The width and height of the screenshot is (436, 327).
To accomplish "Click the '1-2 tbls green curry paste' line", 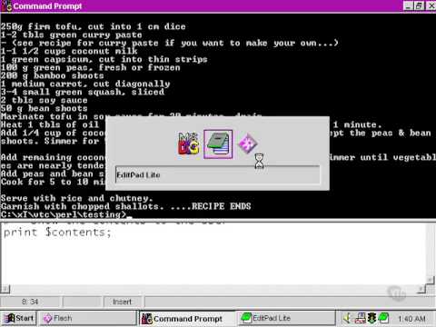I will click(71, 35).
